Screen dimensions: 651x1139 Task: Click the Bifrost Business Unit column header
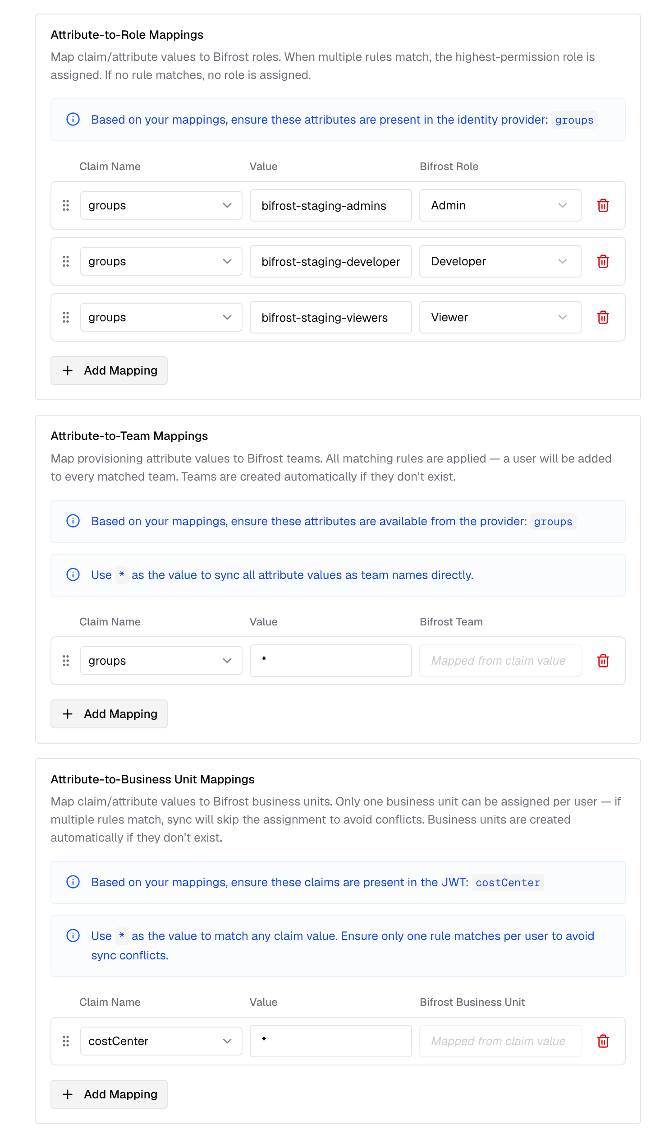tap(472, 1003)
